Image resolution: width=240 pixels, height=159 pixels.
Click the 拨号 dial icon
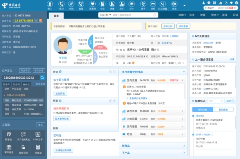[143, 4]
